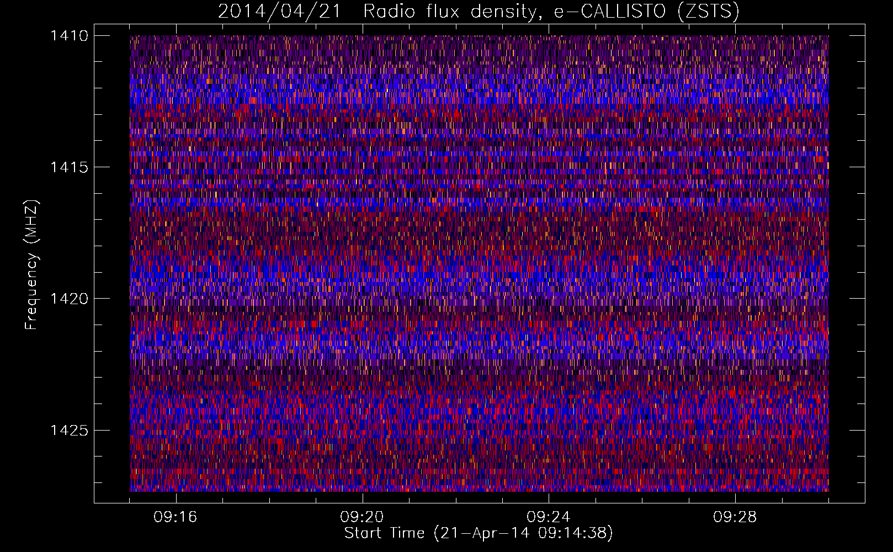Click the 'Frequency (MHZ)' axis label
Screen dimensions: 893x552
coord(32,265)
